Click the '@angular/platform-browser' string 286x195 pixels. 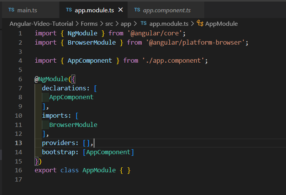coord(195,43)
